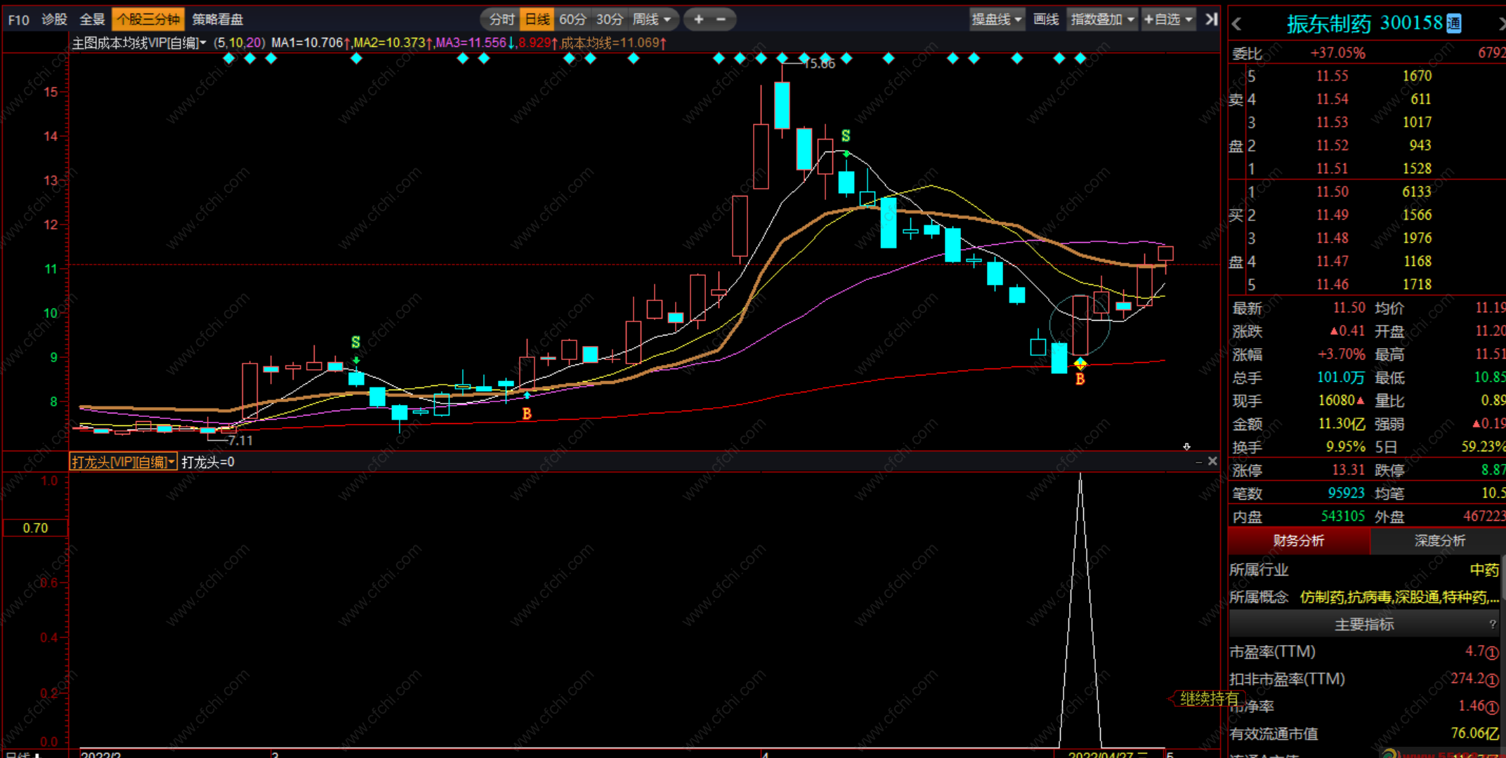Collapse right panel with arrow-bar icon

[x=1211, y=20]
